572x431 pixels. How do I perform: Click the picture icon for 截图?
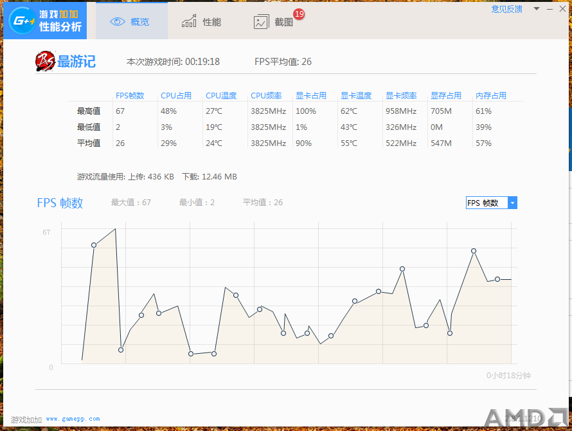click(x=261, y=23)
